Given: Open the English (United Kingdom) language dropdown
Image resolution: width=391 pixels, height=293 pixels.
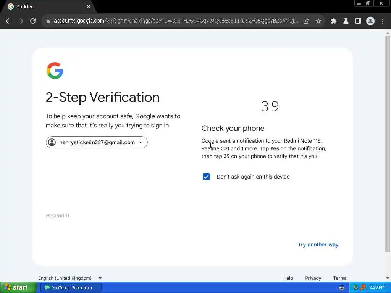Looking at the screenshot, I should click(70, 278).
